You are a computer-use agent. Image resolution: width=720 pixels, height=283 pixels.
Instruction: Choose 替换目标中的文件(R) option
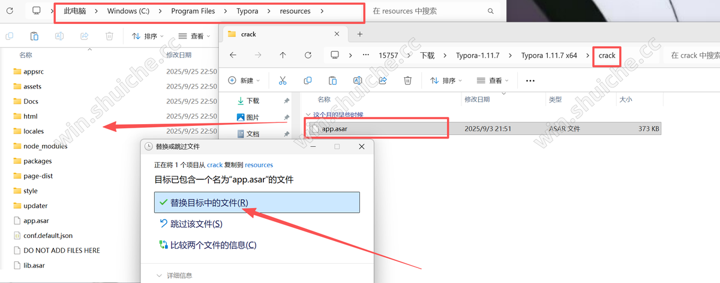click(x=257, y=203)
